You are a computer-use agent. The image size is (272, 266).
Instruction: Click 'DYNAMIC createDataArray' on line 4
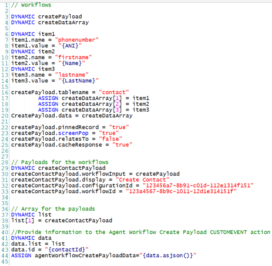[50, 23]
